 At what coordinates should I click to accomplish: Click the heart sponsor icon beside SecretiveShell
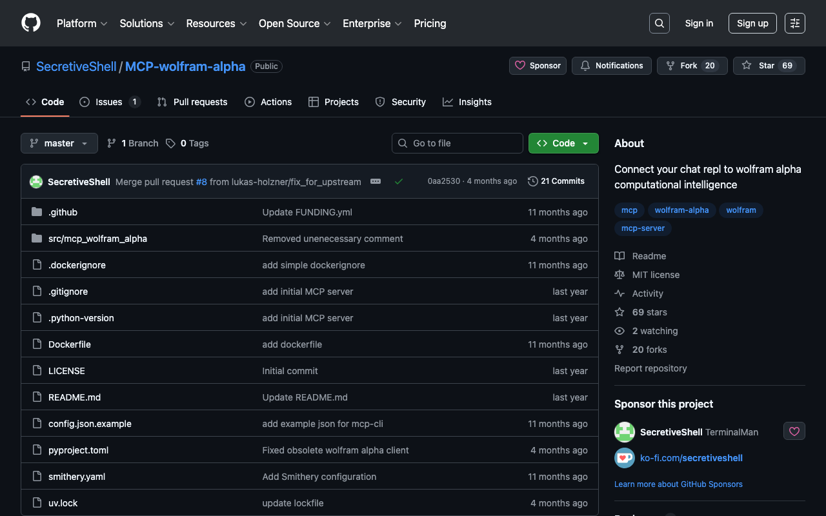(x=794, y=432)
